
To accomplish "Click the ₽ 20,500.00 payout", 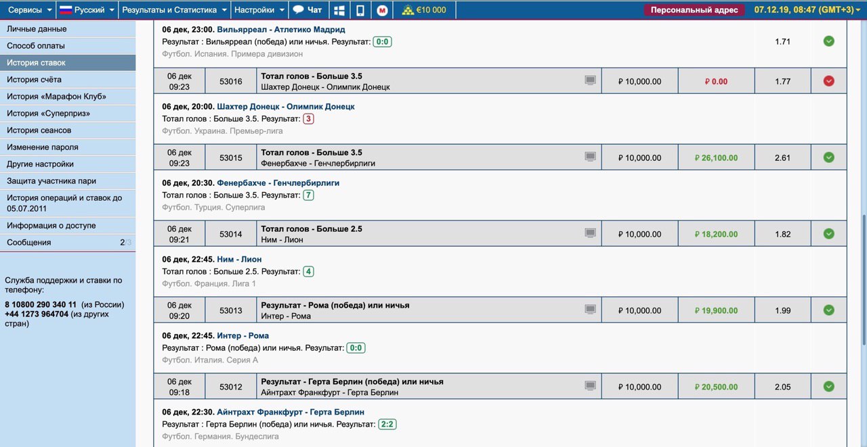I will pos(716,387).
